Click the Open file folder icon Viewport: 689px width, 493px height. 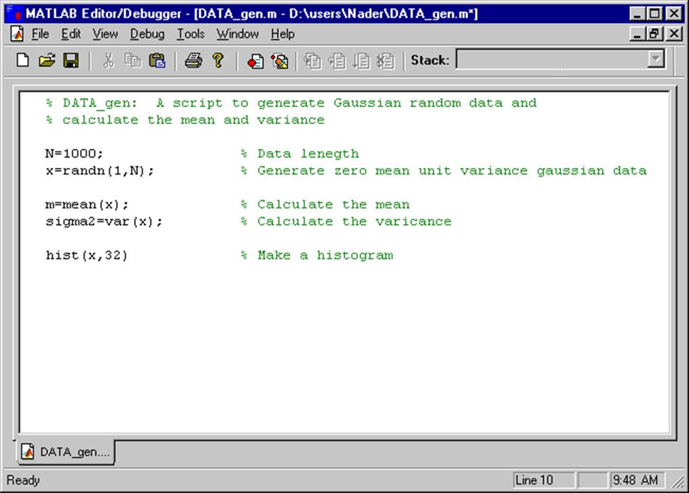pos(47,60)
